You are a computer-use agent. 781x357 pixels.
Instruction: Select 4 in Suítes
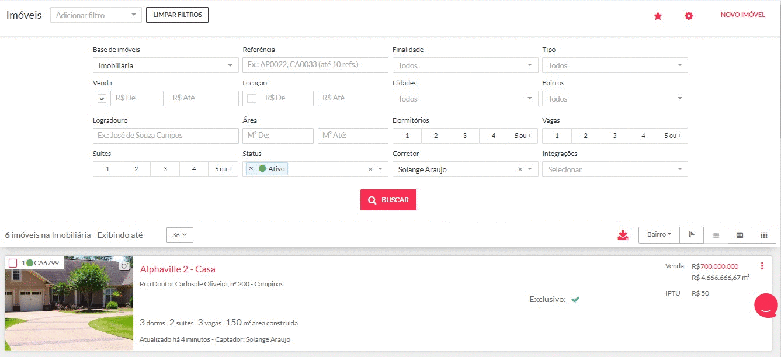click(x=194, y=169)
